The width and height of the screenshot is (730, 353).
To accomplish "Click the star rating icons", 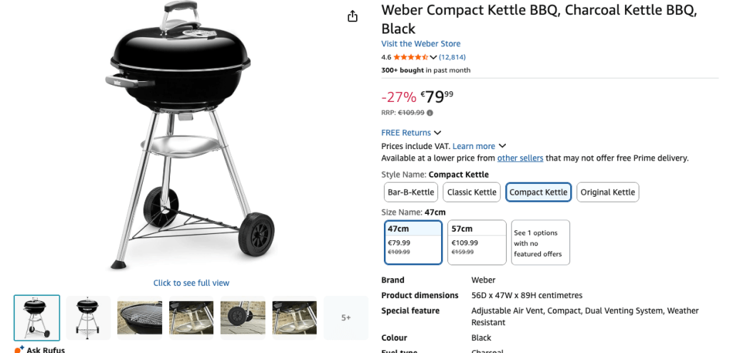I will point(410,57).
